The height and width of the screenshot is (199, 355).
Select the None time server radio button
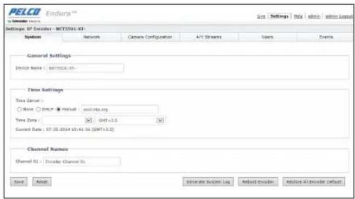(x=19, y=109)
